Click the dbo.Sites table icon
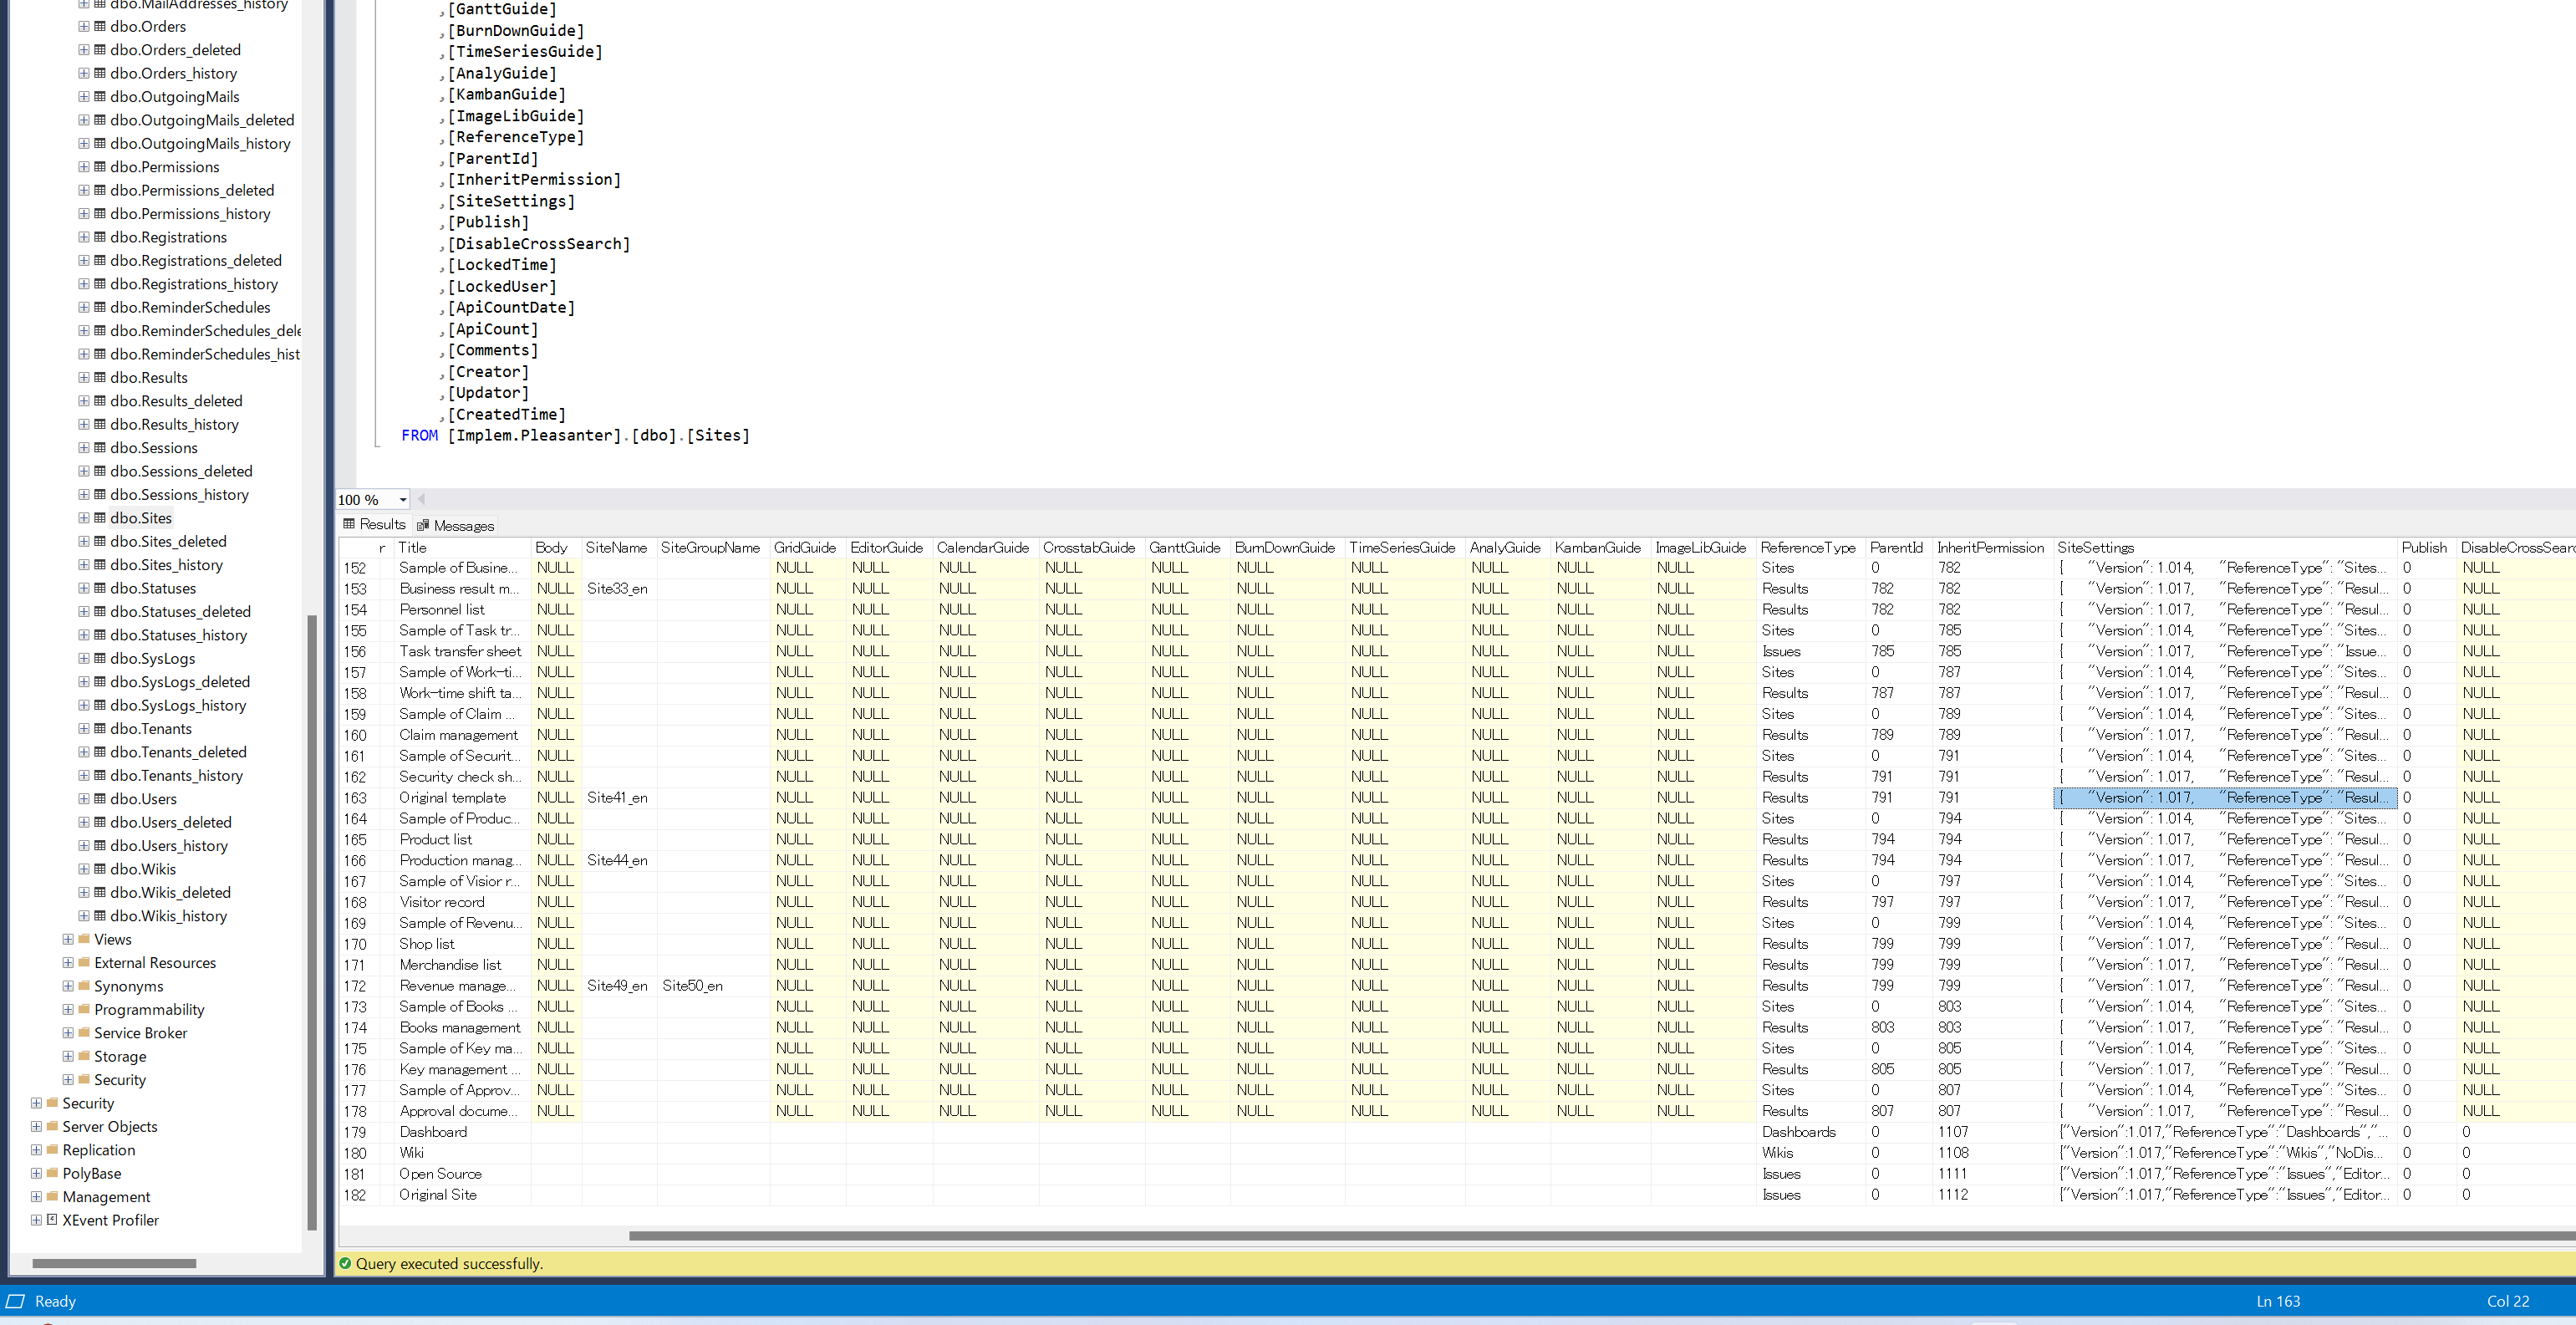Screen dimensions: 2576x1325 tap(100, 518)
